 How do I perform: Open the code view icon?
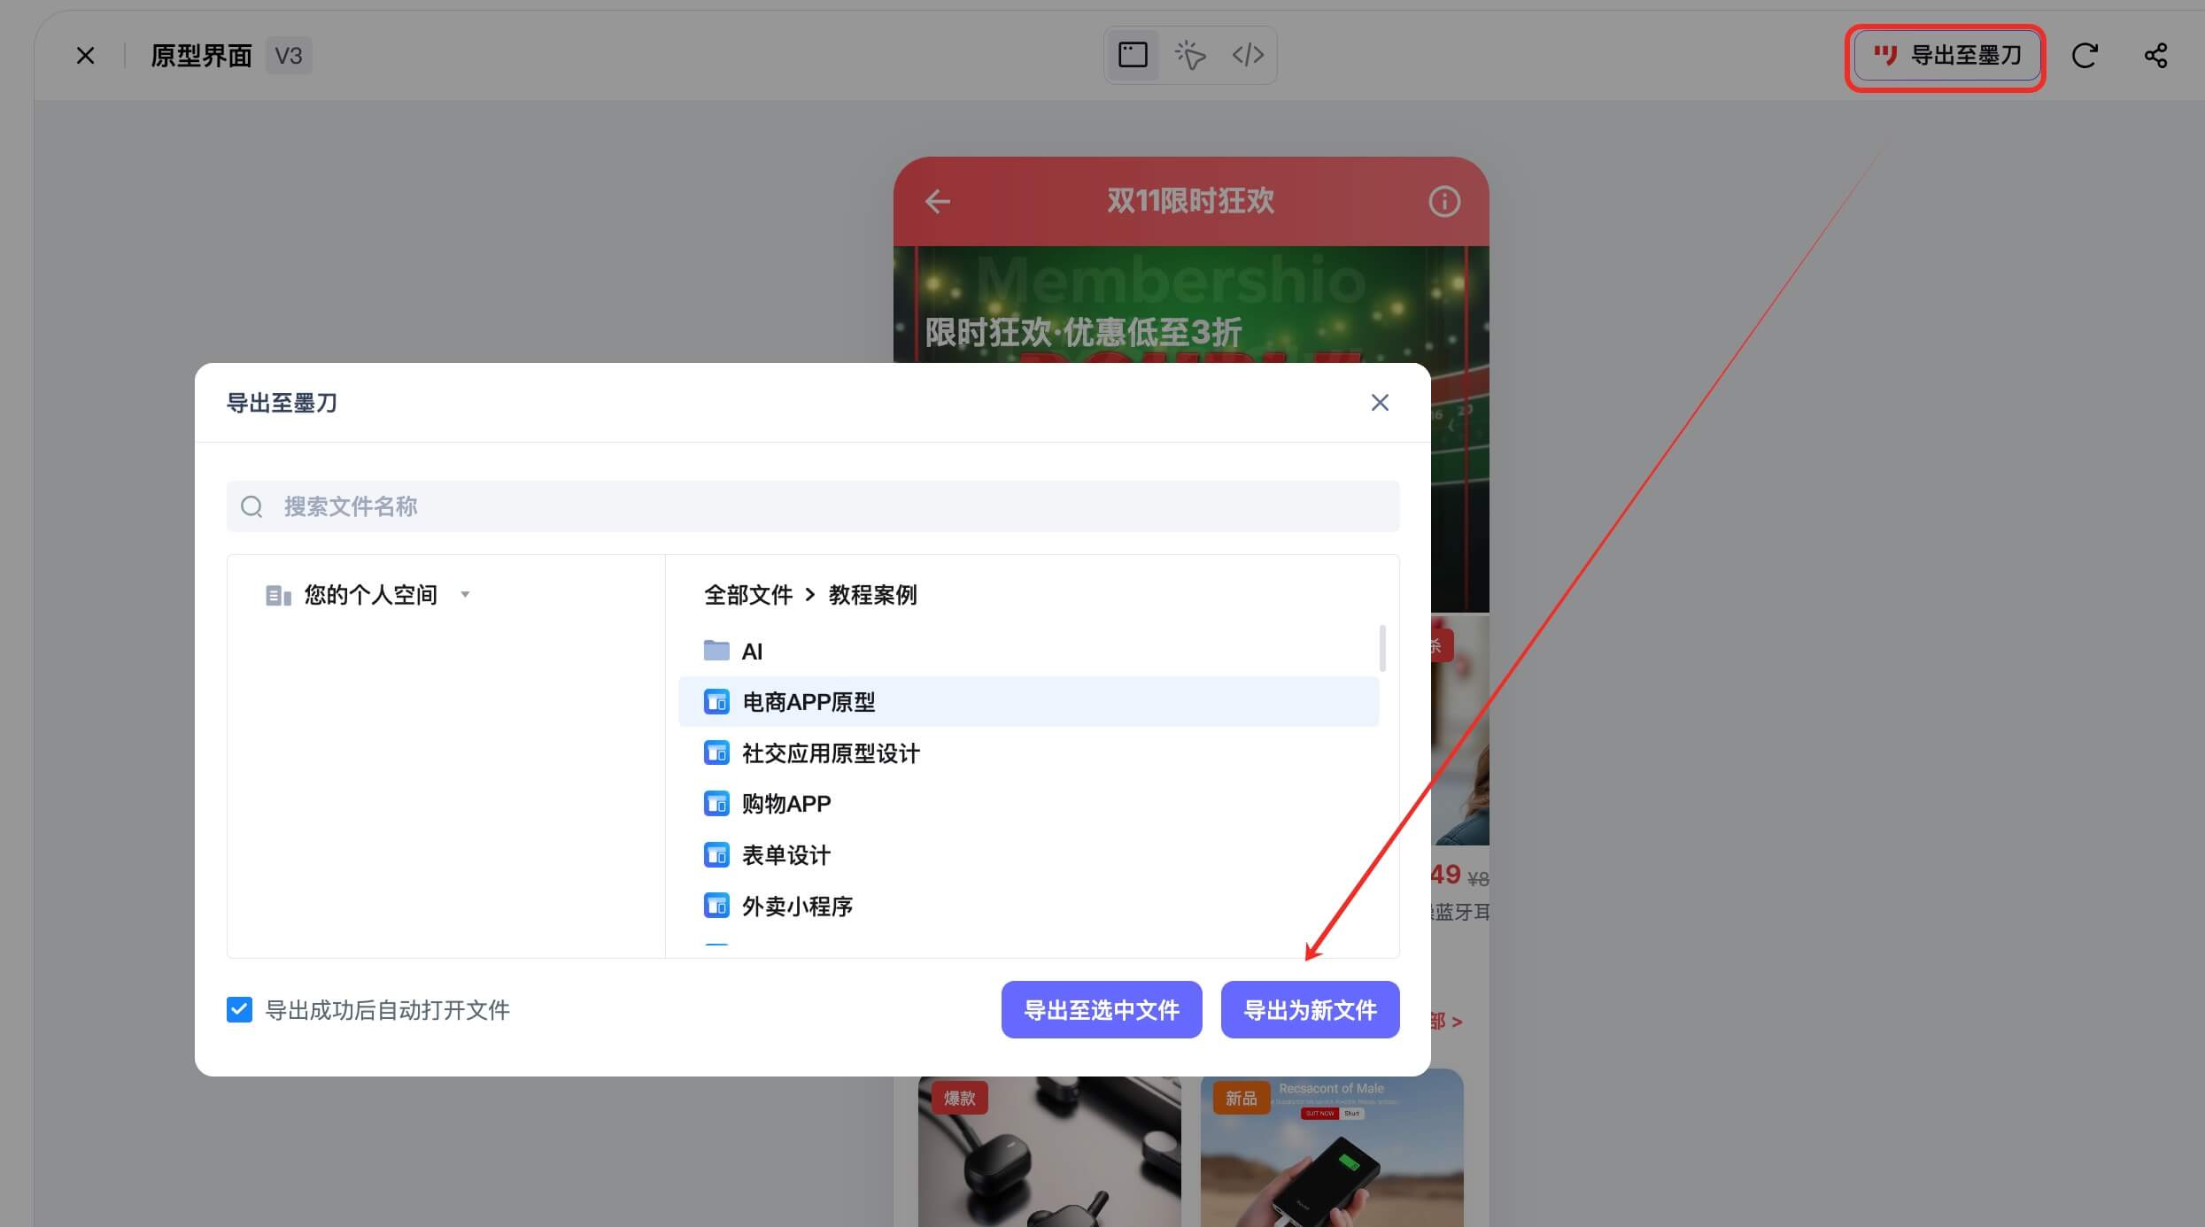click(x=1248, y=55)
